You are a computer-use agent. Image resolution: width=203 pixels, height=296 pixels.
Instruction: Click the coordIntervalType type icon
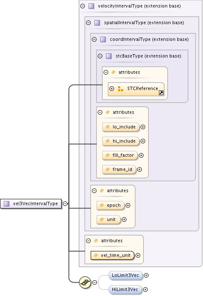[103, 39]
